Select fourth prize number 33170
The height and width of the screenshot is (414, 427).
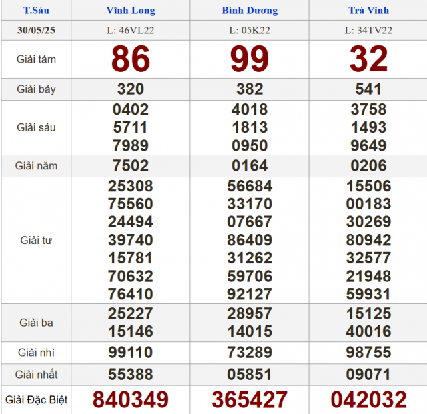coord(250,204)
